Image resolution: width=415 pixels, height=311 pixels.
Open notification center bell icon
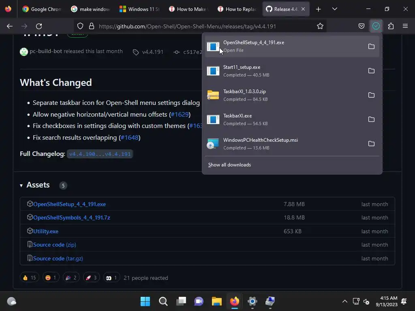[x=404, y=301]
